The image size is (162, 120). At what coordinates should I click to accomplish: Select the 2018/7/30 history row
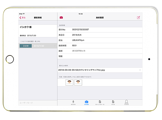click(x=38, y=46)
